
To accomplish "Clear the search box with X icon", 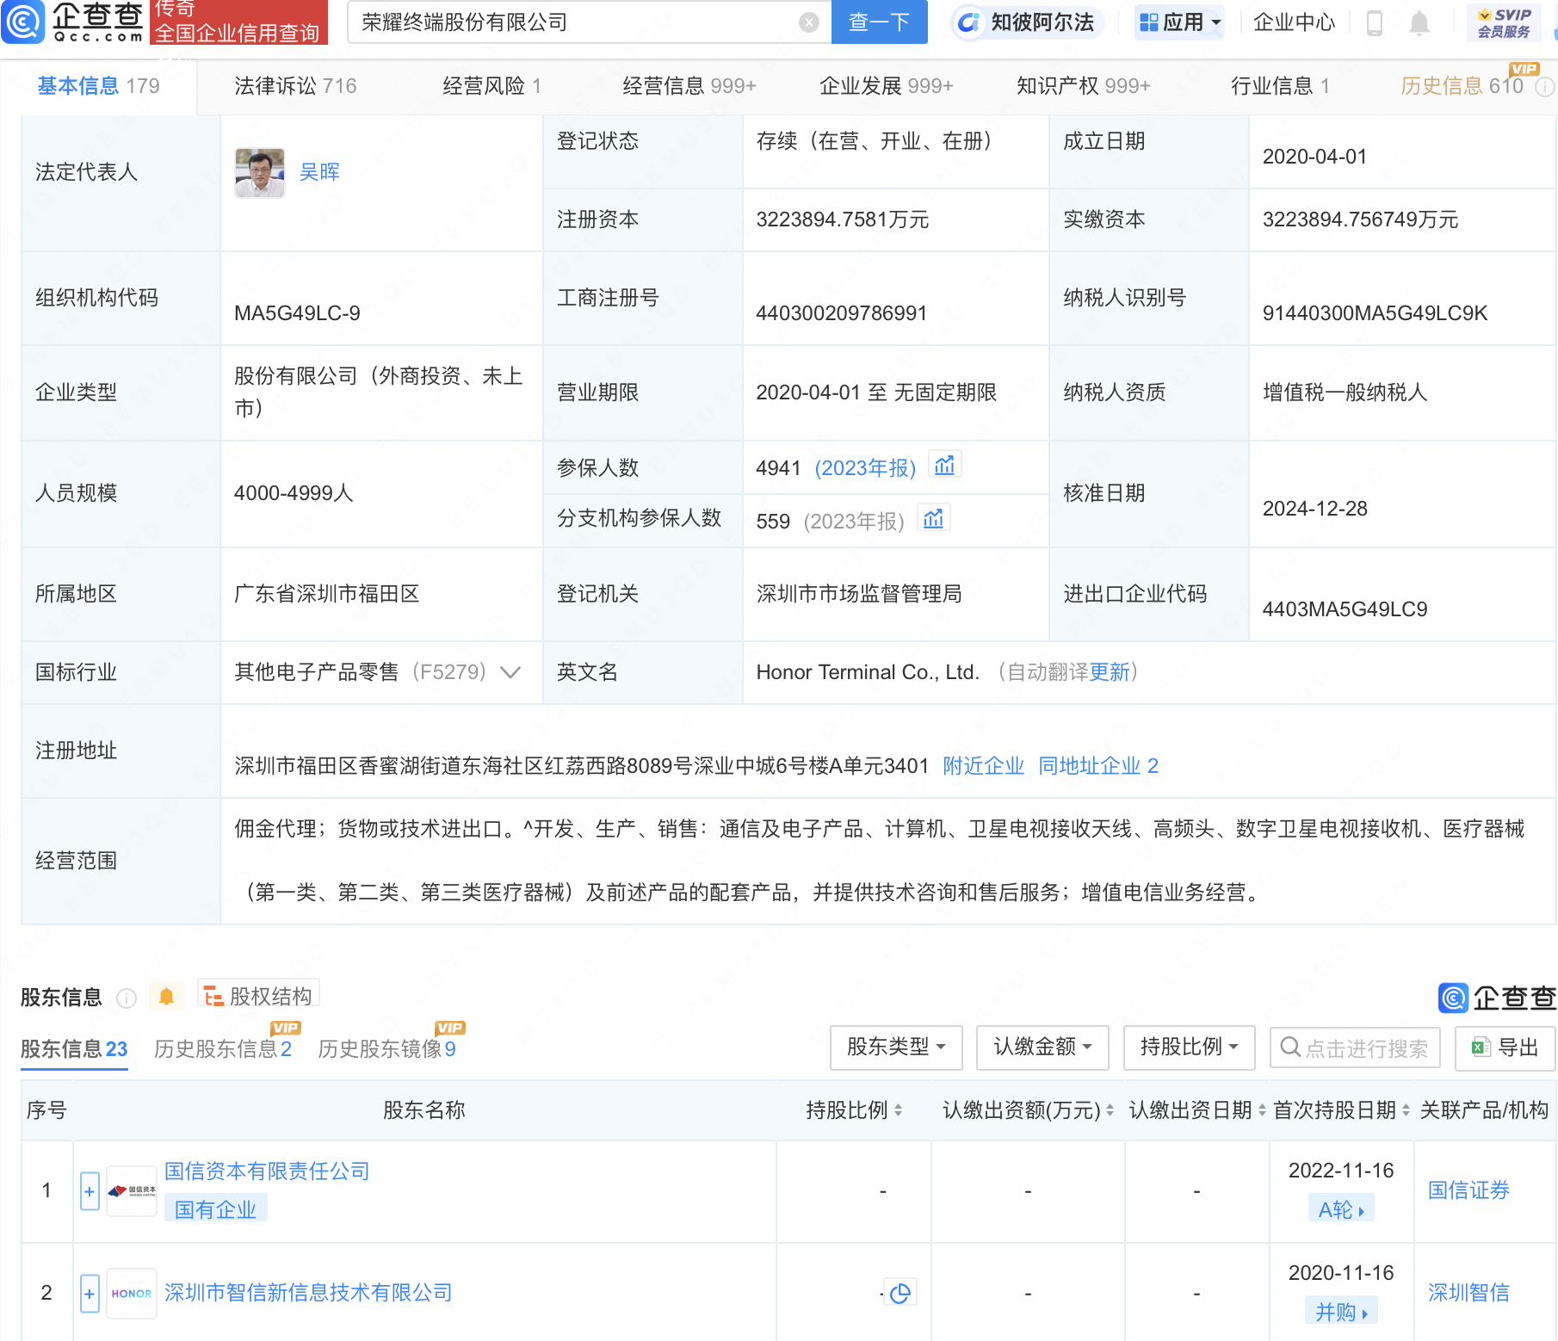I will coord(809,22).
